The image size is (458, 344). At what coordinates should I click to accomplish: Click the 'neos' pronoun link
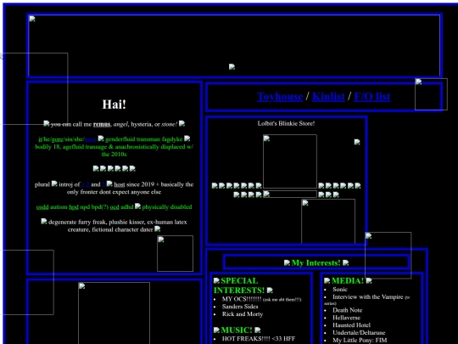click(90, 139)
